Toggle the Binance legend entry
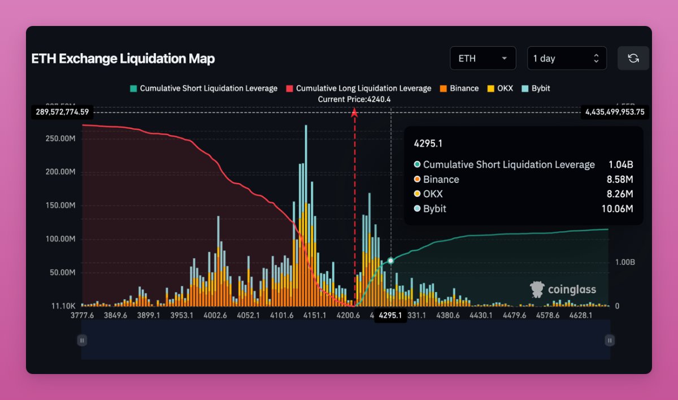 click(x=459, y=88)
